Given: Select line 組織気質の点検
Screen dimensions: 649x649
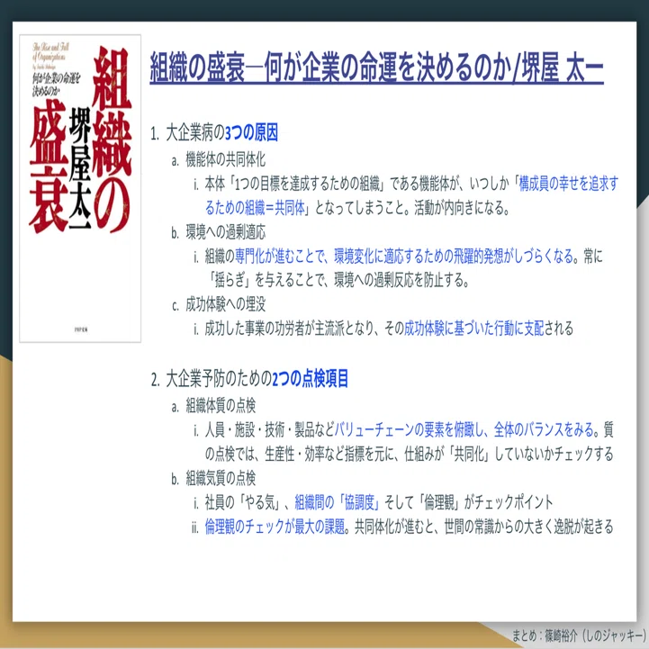Looking at the screenshot, I should [221, 479].
